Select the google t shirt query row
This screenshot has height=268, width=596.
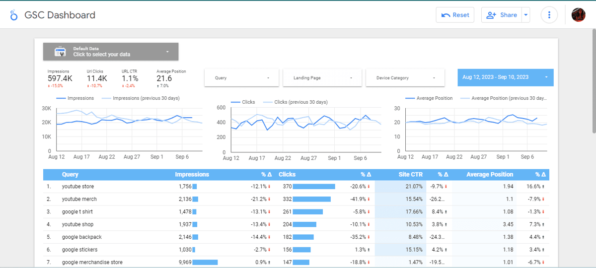[297, 212]
